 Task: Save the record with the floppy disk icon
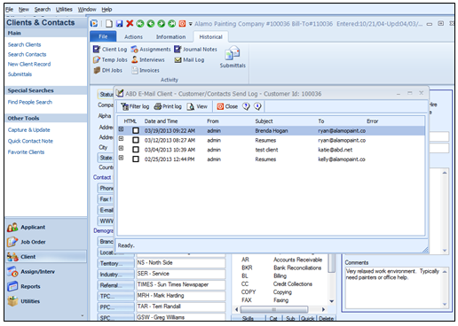[x=119, y=24]
